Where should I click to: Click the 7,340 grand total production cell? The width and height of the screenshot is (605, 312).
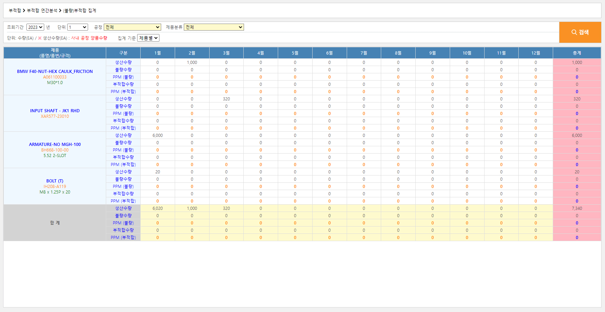577,208
